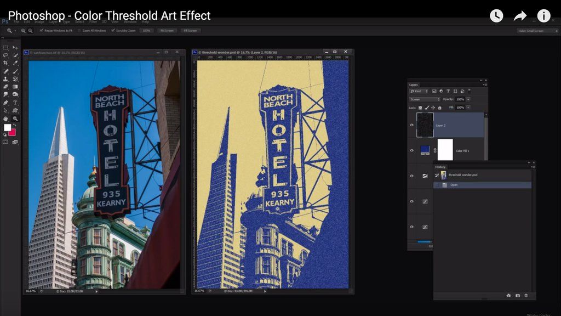The width and height of the screenshot is (561, 316).
Task: Click the History panel trash icon
Action: [526, 296]
